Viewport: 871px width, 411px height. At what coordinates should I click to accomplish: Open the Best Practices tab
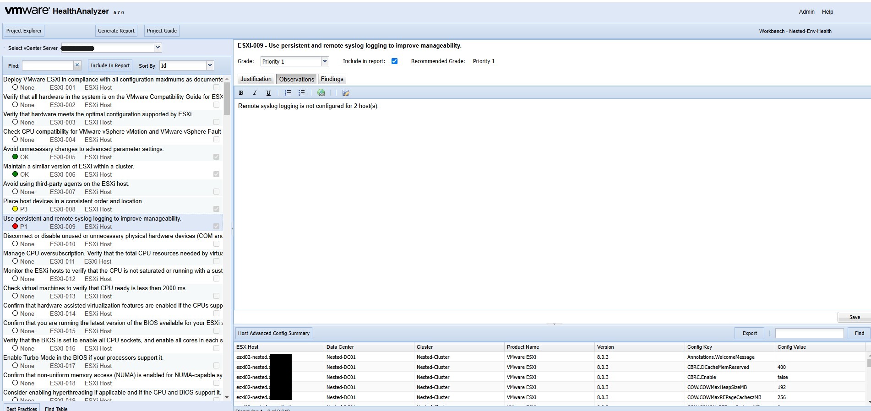click(22, 408)
